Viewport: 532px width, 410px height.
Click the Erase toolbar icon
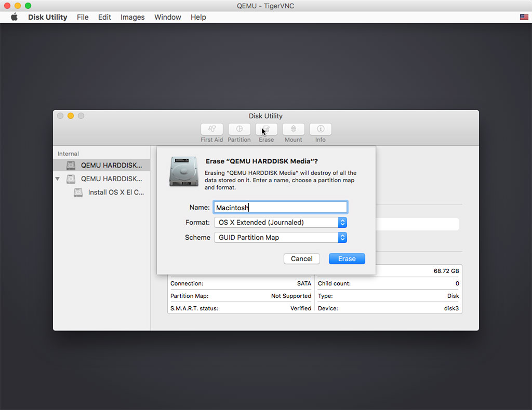(267, 129)
